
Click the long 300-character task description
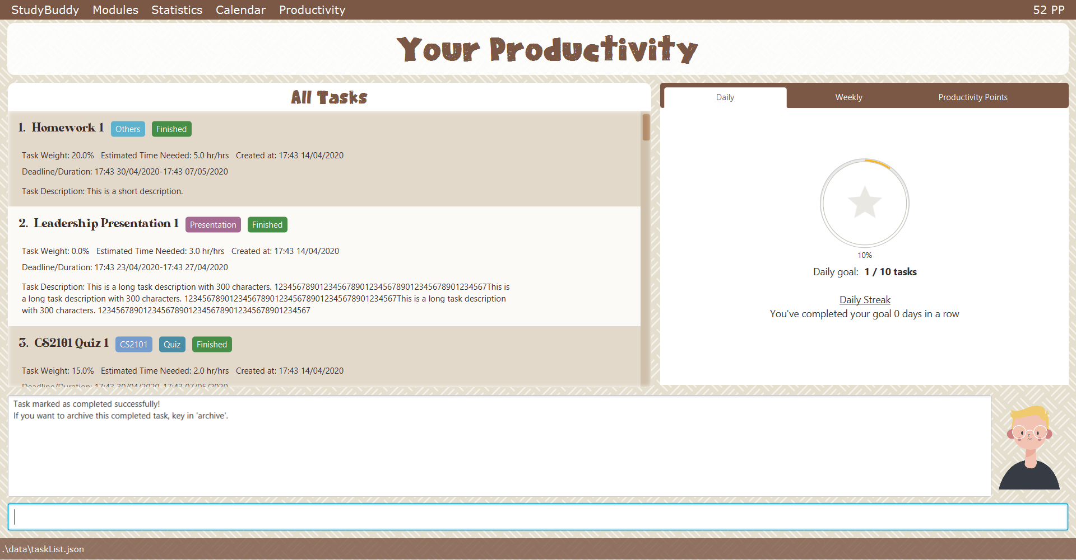pyautogui.click(x=266, y=299)
